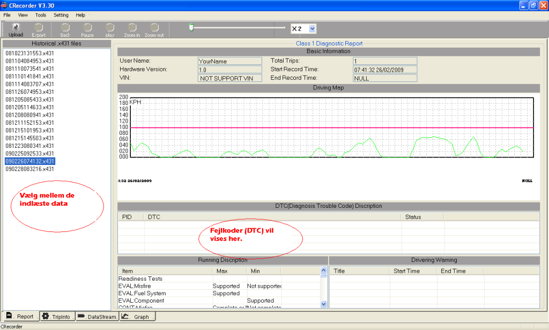Open the Graph tab
Screen dimensions: 549x330
click(137, 317)
